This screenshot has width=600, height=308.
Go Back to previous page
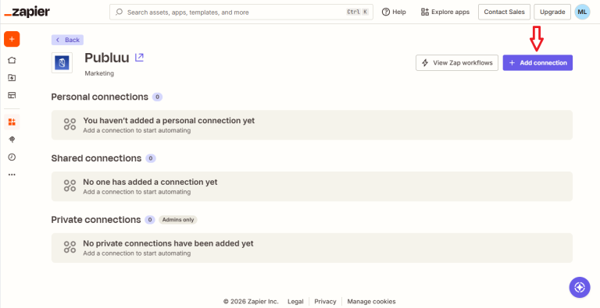(x=68, y=40)
